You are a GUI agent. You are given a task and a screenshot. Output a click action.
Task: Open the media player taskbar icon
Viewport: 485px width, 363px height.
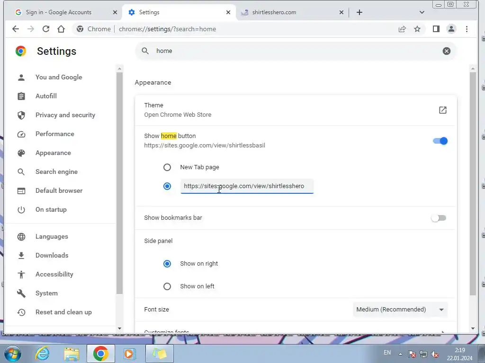[x=129, y=354]
